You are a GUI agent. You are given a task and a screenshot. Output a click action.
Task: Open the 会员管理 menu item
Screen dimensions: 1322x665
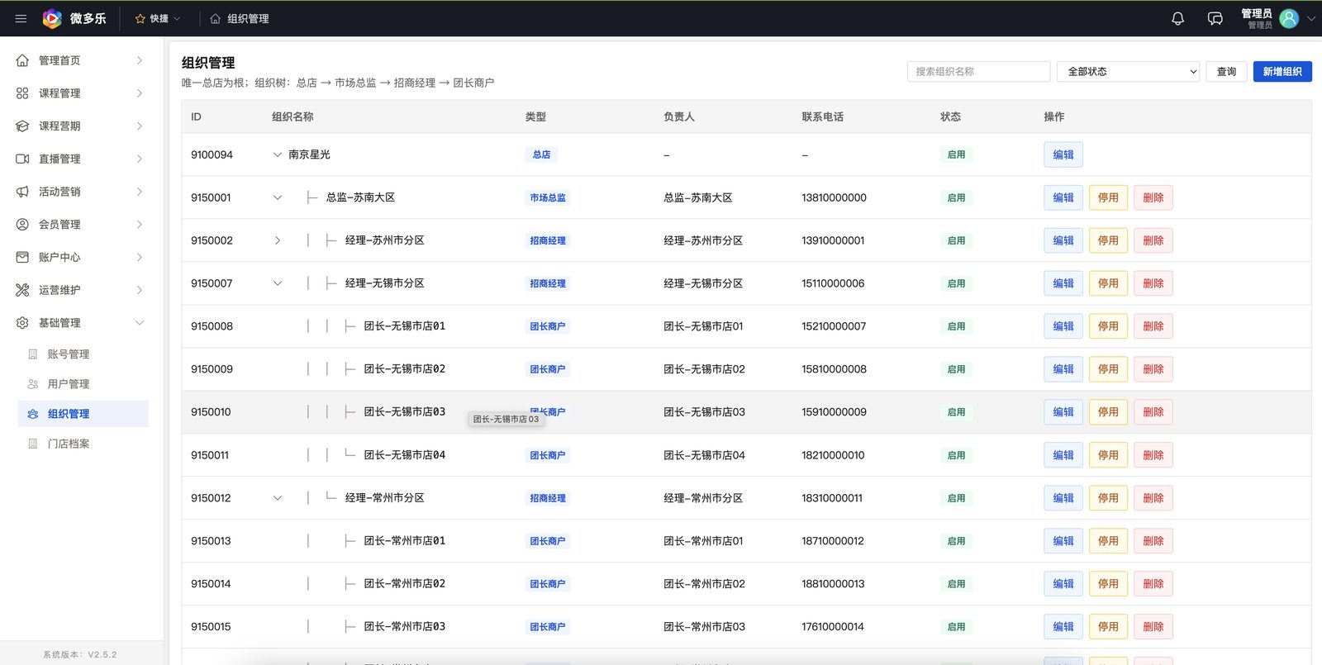81,224
